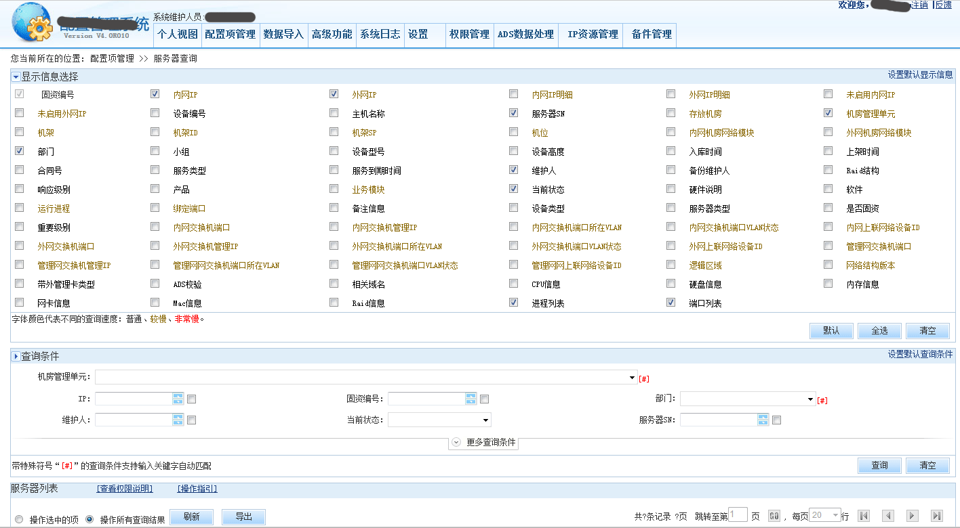
Task: Open the 机房管理单元 dropdown
Action: tap(632, 378)
